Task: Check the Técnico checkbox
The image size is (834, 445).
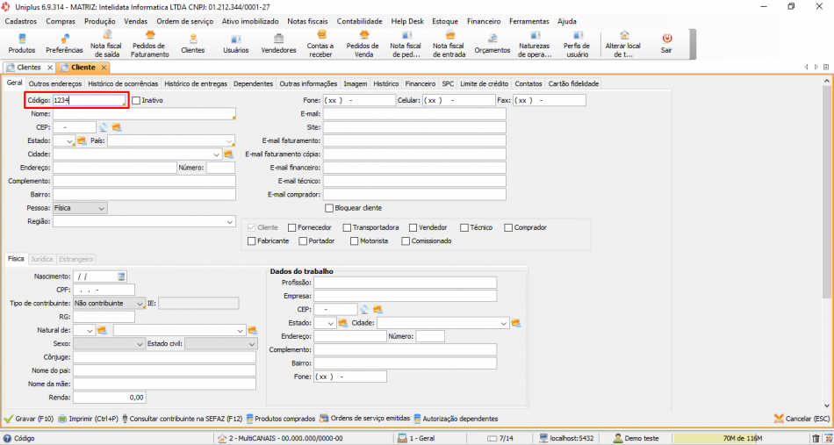Action: point(464,227)
